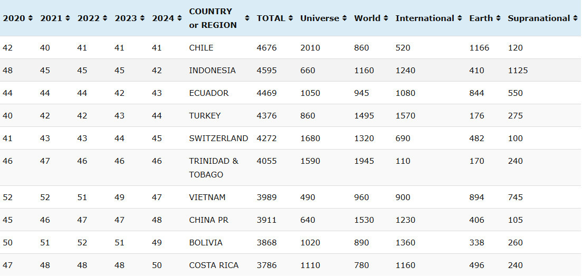Click sort arrows icon beside 2020 header
582x277 pixels.
[x=30, y=18]
